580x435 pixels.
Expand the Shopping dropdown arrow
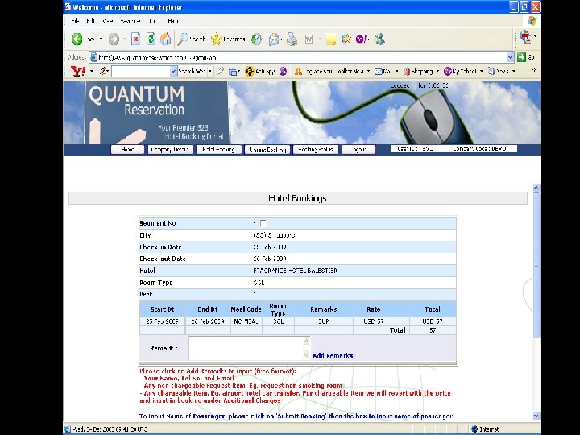tap(437, 71)
